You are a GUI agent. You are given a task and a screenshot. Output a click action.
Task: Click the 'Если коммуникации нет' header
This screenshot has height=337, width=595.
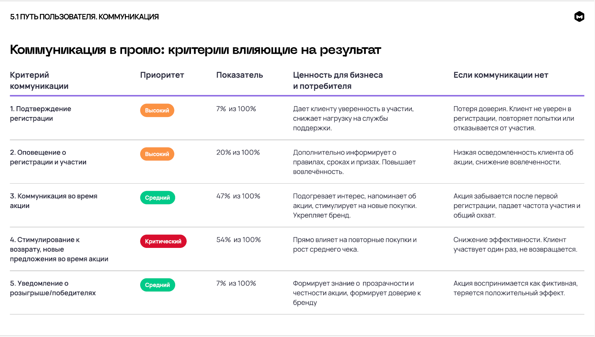click(500, 75)
